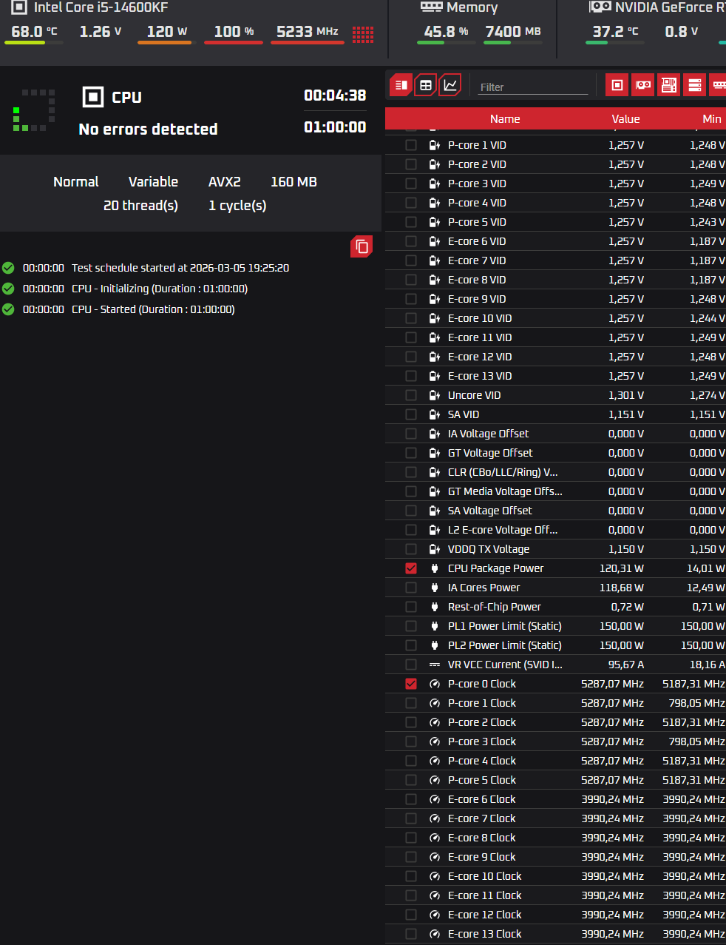Select the E-core 10 Clock row name
The width and height of the screenshot is (726, 945).
point(485,876)
